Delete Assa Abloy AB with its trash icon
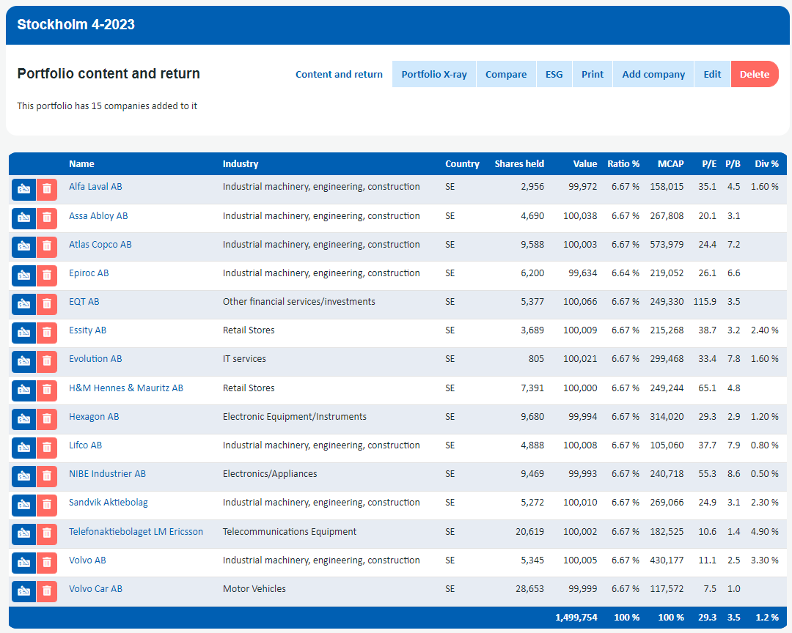Image resolution: width=792 pixels, height=633 pixels. [x=47, y=218]
